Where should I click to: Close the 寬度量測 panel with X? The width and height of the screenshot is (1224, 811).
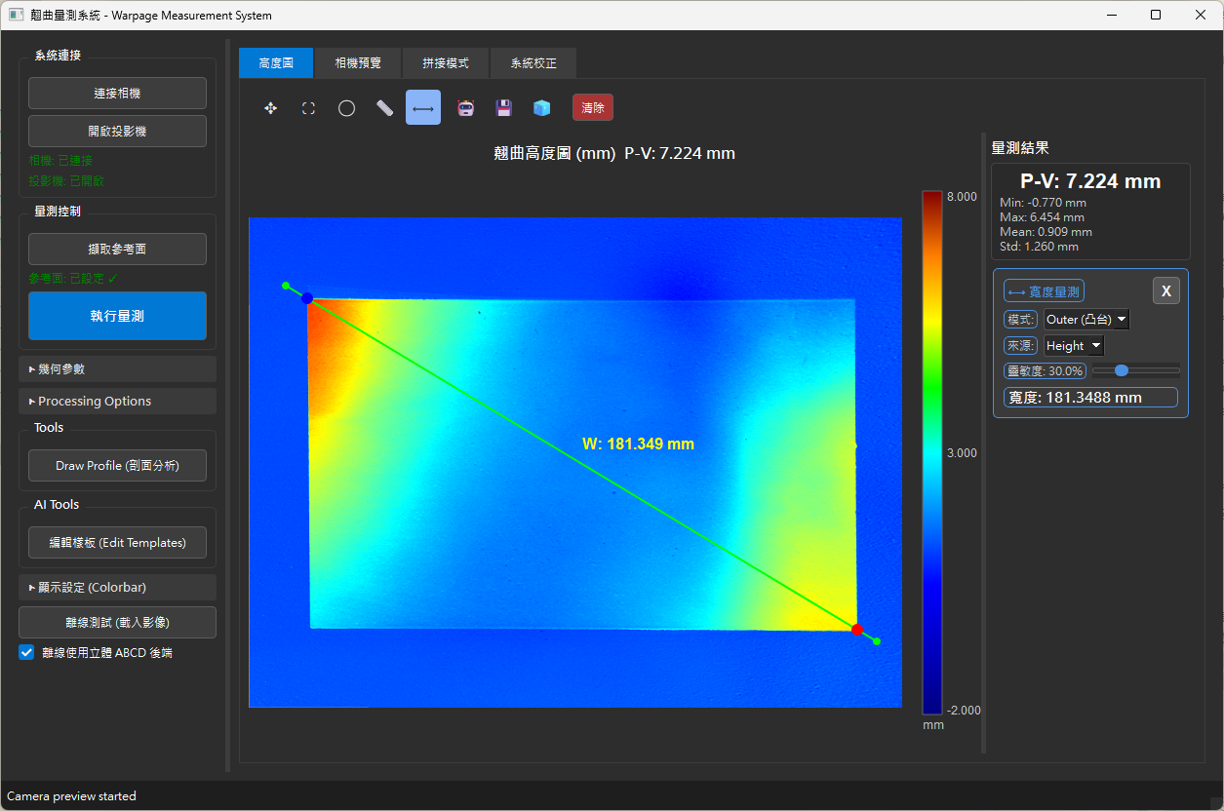point(1166,291)
